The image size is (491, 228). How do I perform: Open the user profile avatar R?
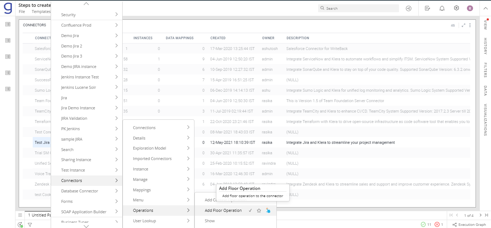click(x=470, y=8)
